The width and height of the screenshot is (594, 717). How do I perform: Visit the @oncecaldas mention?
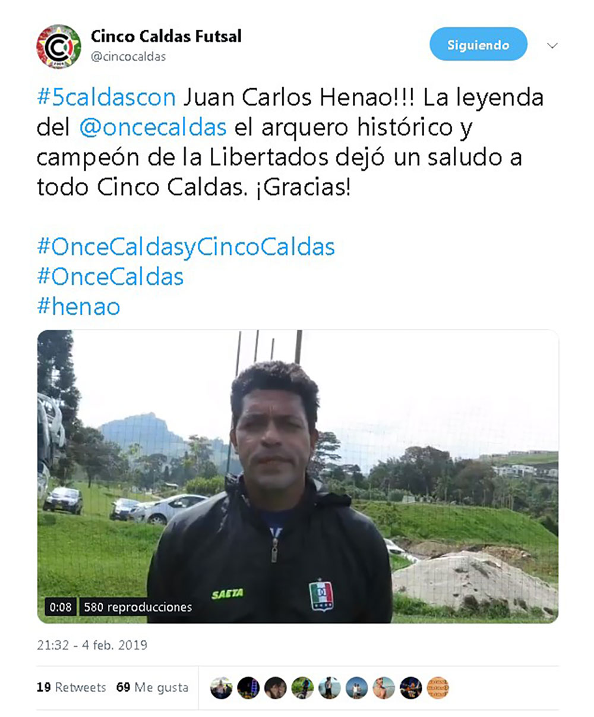click(x=153, y=127)
